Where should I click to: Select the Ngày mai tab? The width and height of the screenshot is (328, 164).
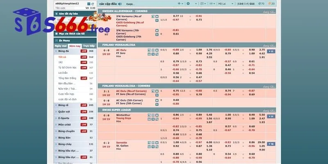click(61, 46)
